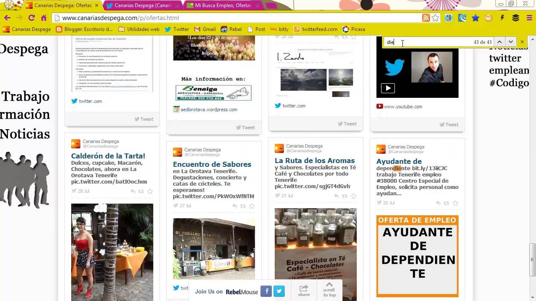This screenshot has height=301, width=536.
Task: Bookmark this page with the star icon
Action: pyautogui.click(x=435, y=18)
